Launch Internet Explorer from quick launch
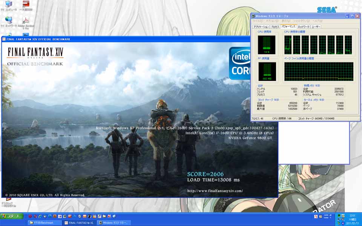The height and width of the screenshot is (226, 362). [x=40, y=216]
